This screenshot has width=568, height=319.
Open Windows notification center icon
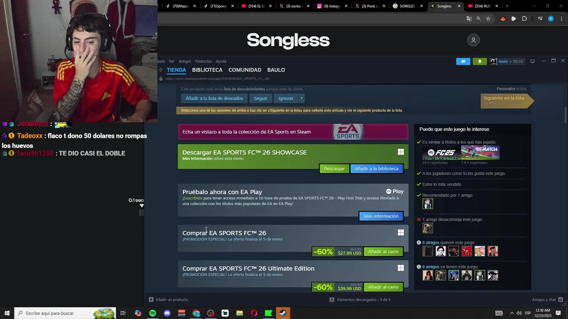click(558, 313)
